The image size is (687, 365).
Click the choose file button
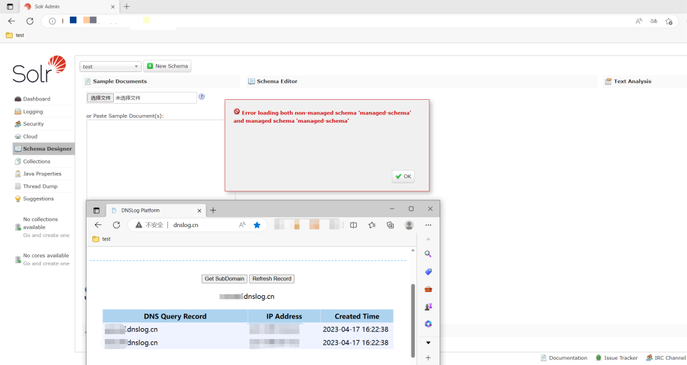(101, 98)
